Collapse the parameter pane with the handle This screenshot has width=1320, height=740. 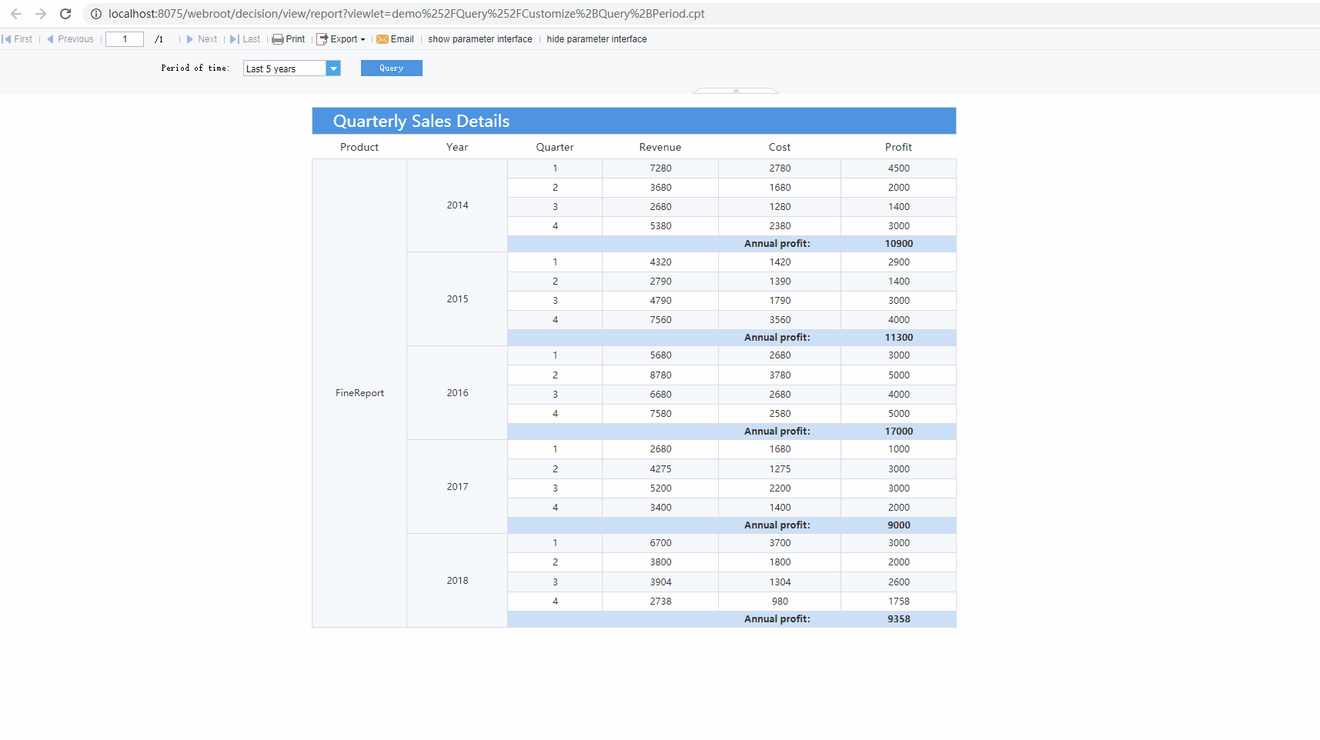(x=736, y=91)
